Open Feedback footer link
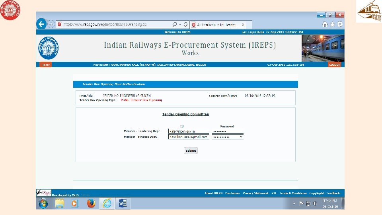Image resolution: width=382 pixels, height=215 pixels. [333, 193]
